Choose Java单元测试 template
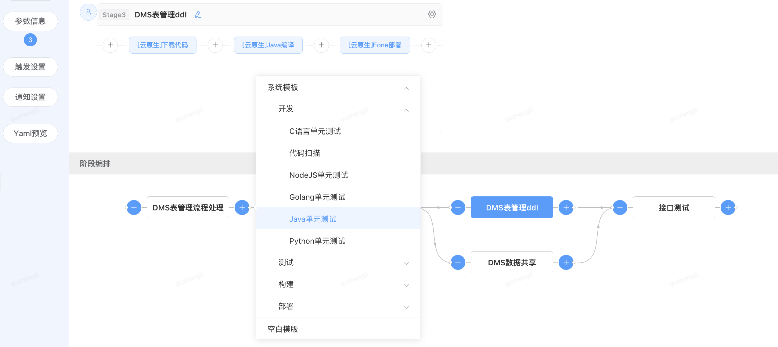Screen dimensions: 778x347 pos(338,219)
